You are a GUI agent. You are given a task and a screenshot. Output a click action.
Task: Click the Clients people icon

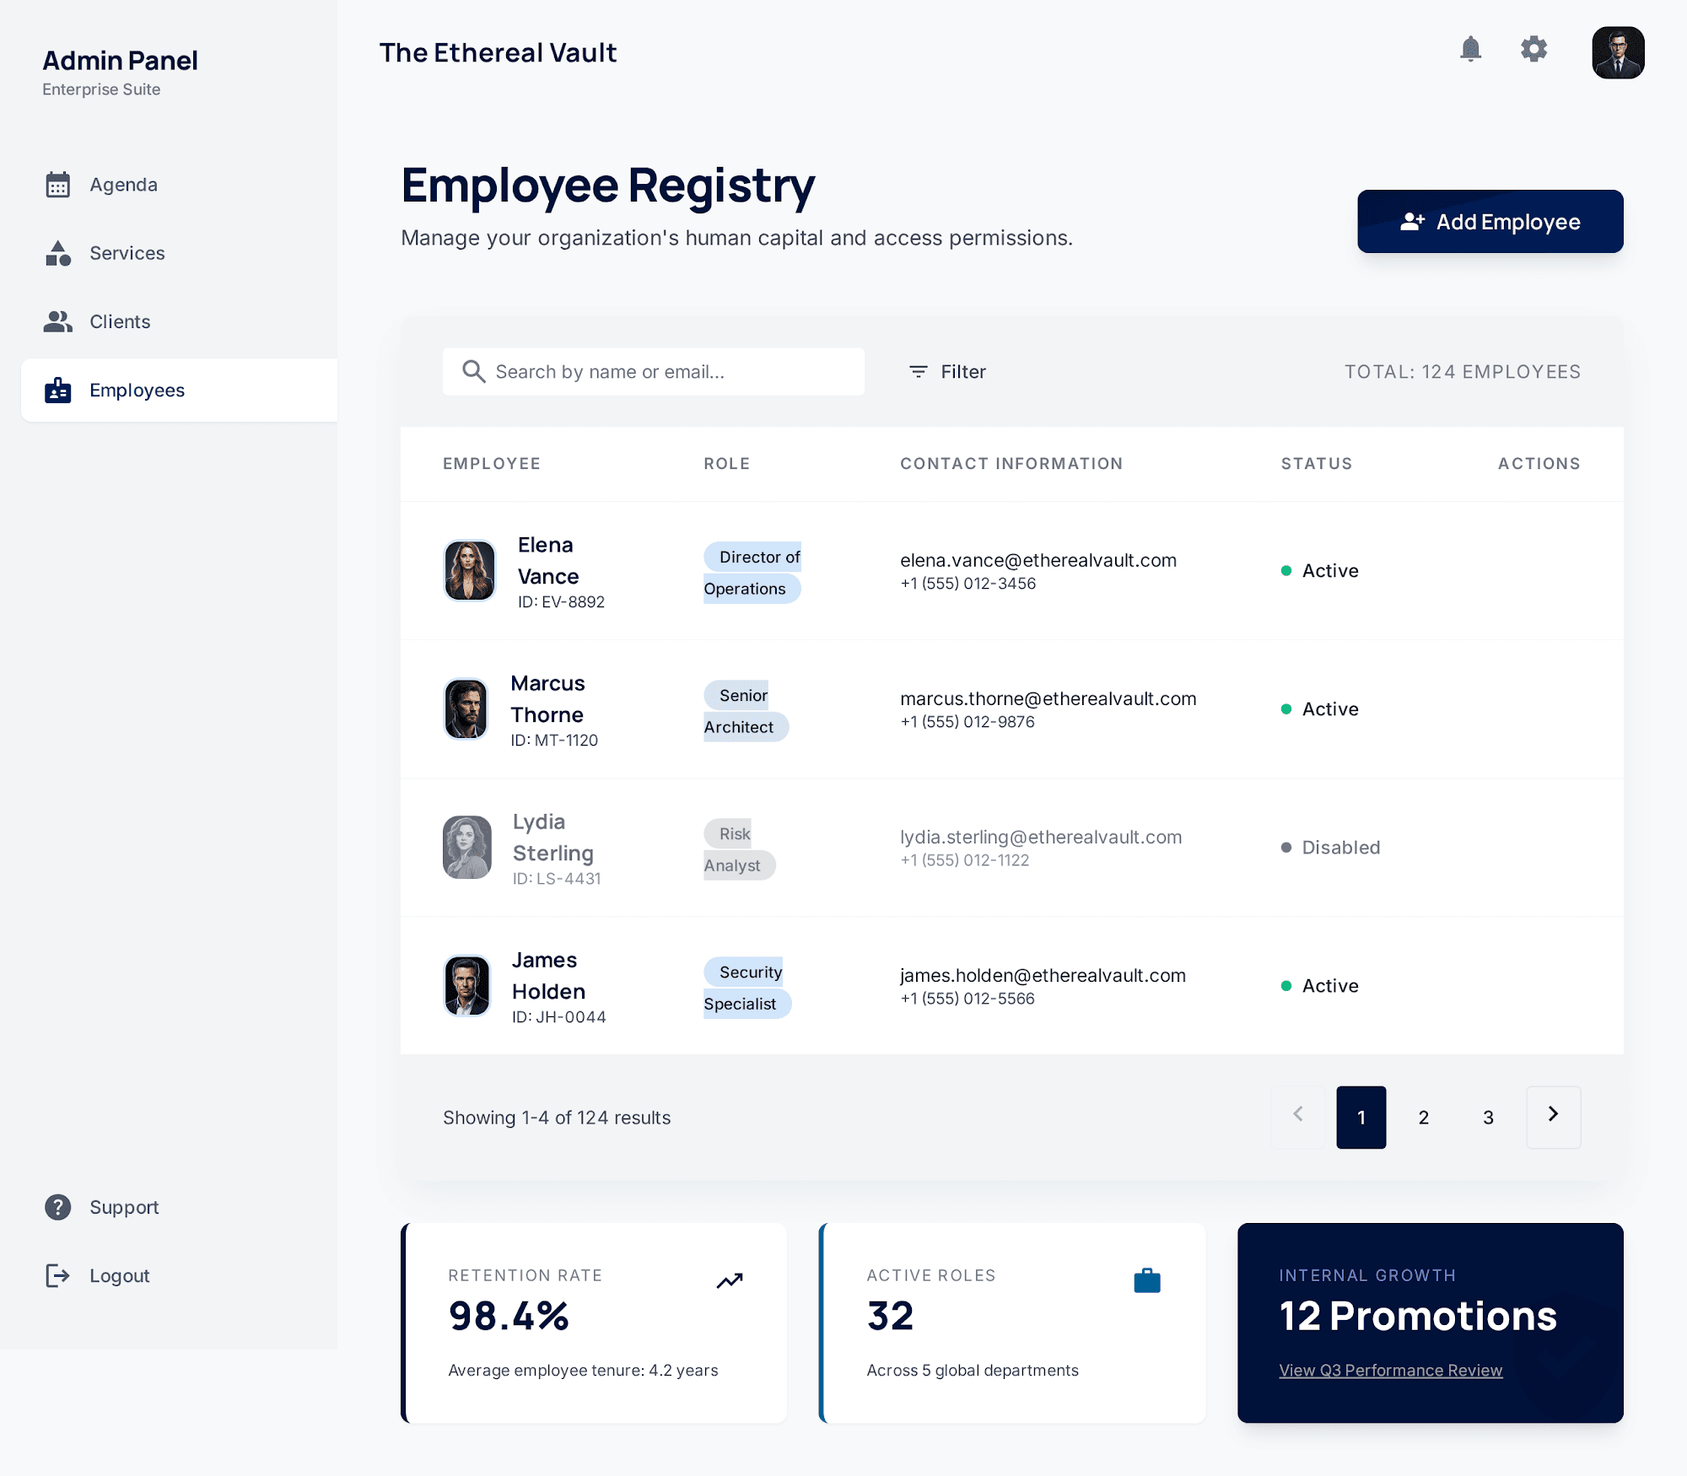point(58,321)
